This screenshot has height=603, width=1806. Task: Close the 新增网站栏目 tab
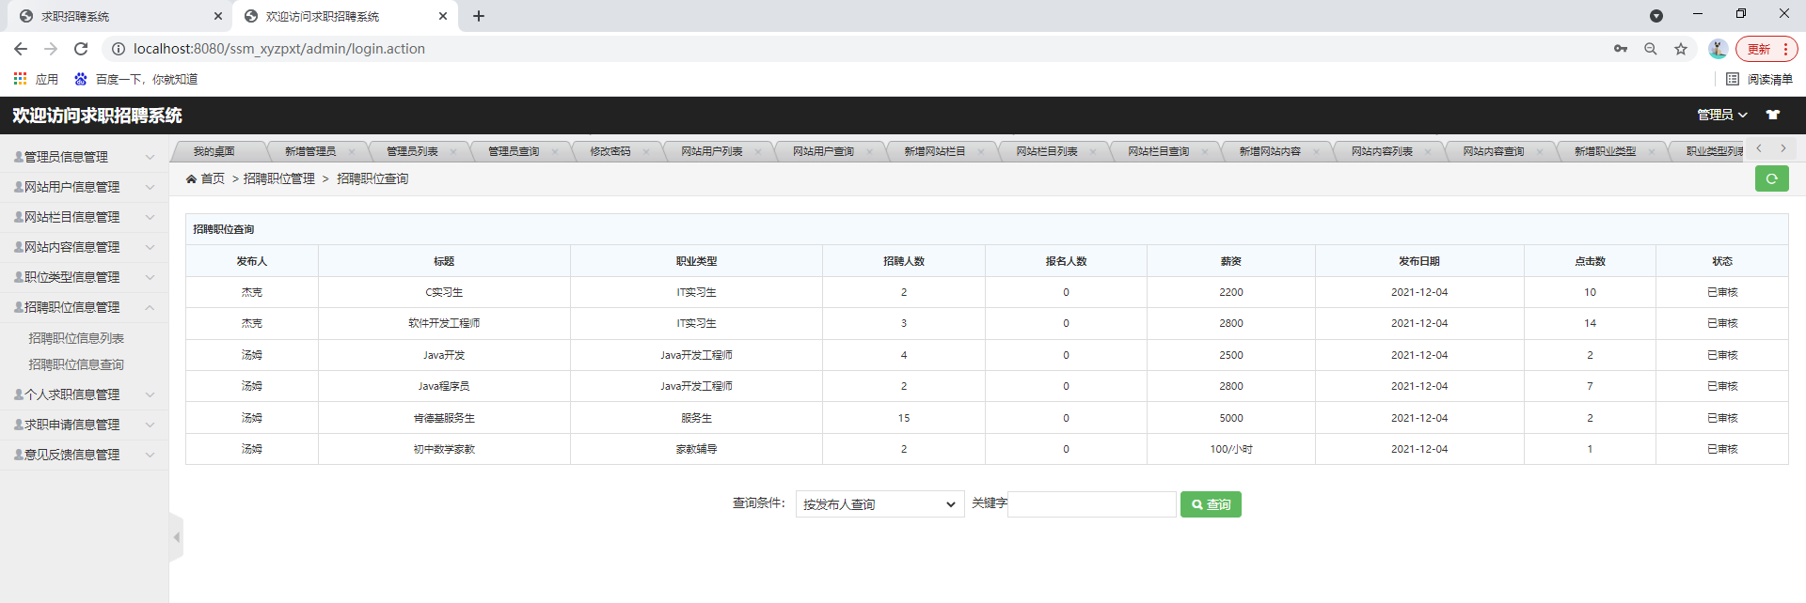click(981, 151)
